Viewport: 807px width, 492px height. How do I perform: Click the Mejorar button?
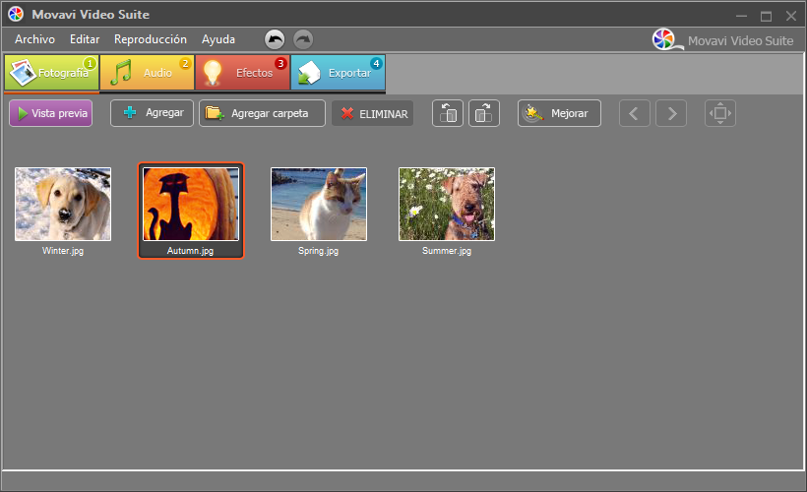coord(559,113)
